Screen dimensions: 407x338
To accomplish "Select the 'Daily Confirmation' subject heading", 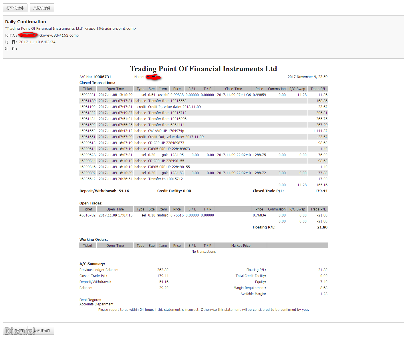I will (x=25, y=22).
